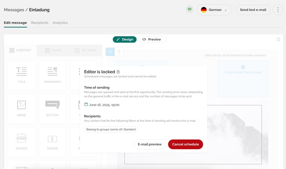This screenshot has width=286, height=169.
Task: Click the Einladung message title
Action: click(39, 10)
